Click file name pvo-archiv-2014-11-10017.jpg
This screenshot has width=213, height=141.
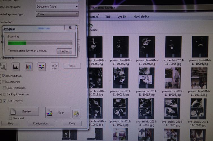click(x=199, y=93)
